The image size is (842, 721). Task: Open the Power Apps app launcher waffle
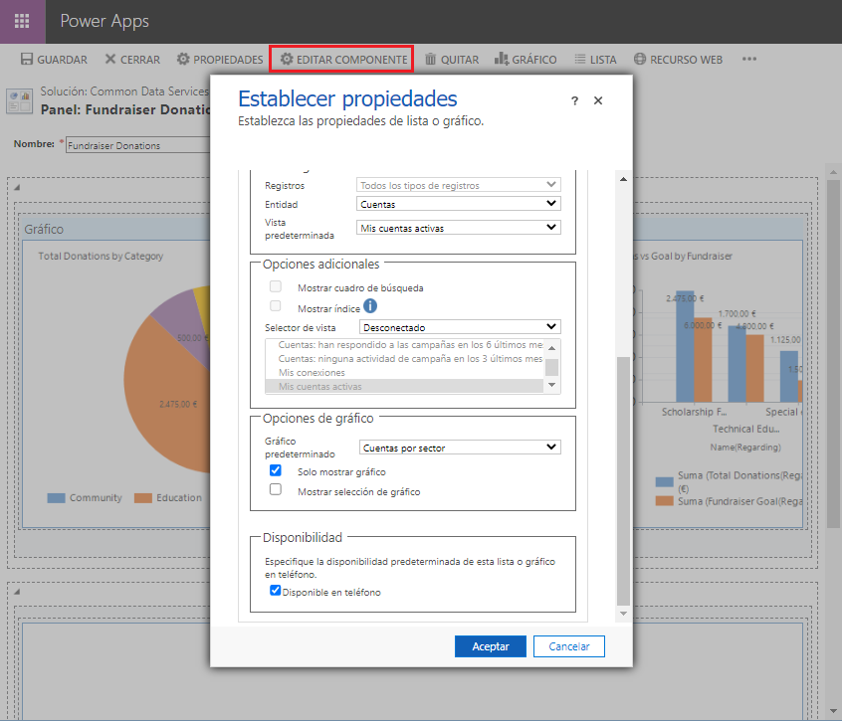(22, 22)
